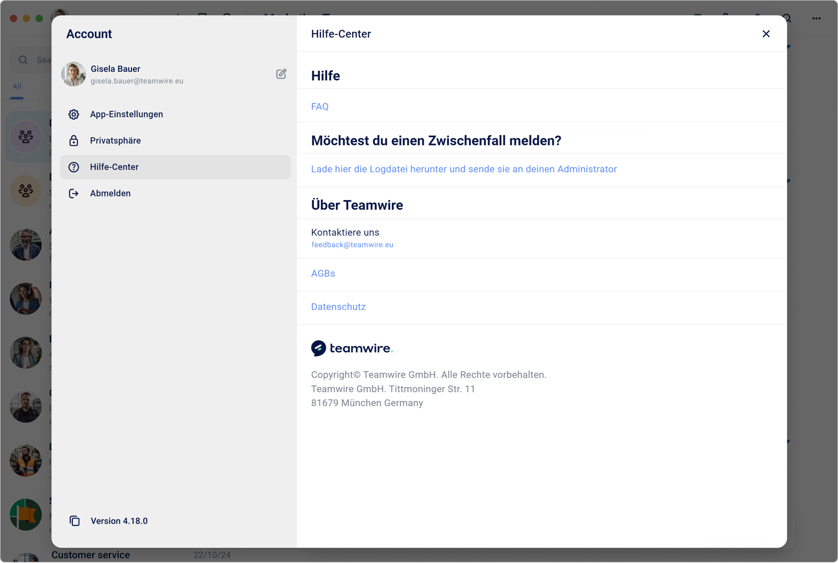The width and height of the screenshot is (838, 563).
Task: Open App-Einstellungen in account menu
Action: [175, 114]
